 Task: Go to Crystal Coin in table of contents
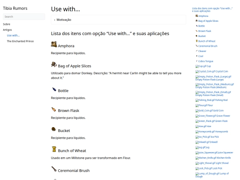tap(212, 72)
